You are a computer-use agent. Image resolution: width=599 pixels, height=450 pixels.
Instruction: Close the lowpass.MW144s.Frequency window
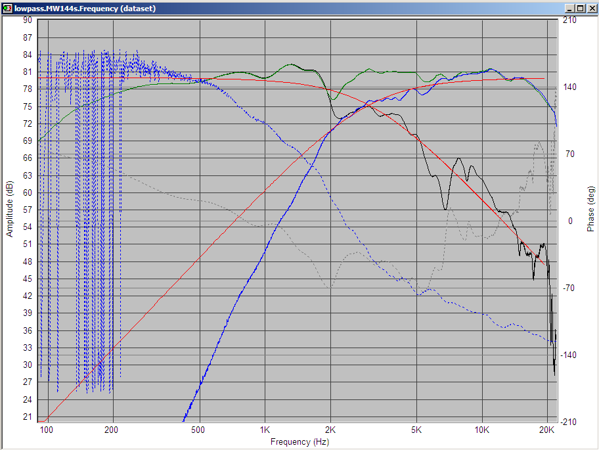coord(592,9)
